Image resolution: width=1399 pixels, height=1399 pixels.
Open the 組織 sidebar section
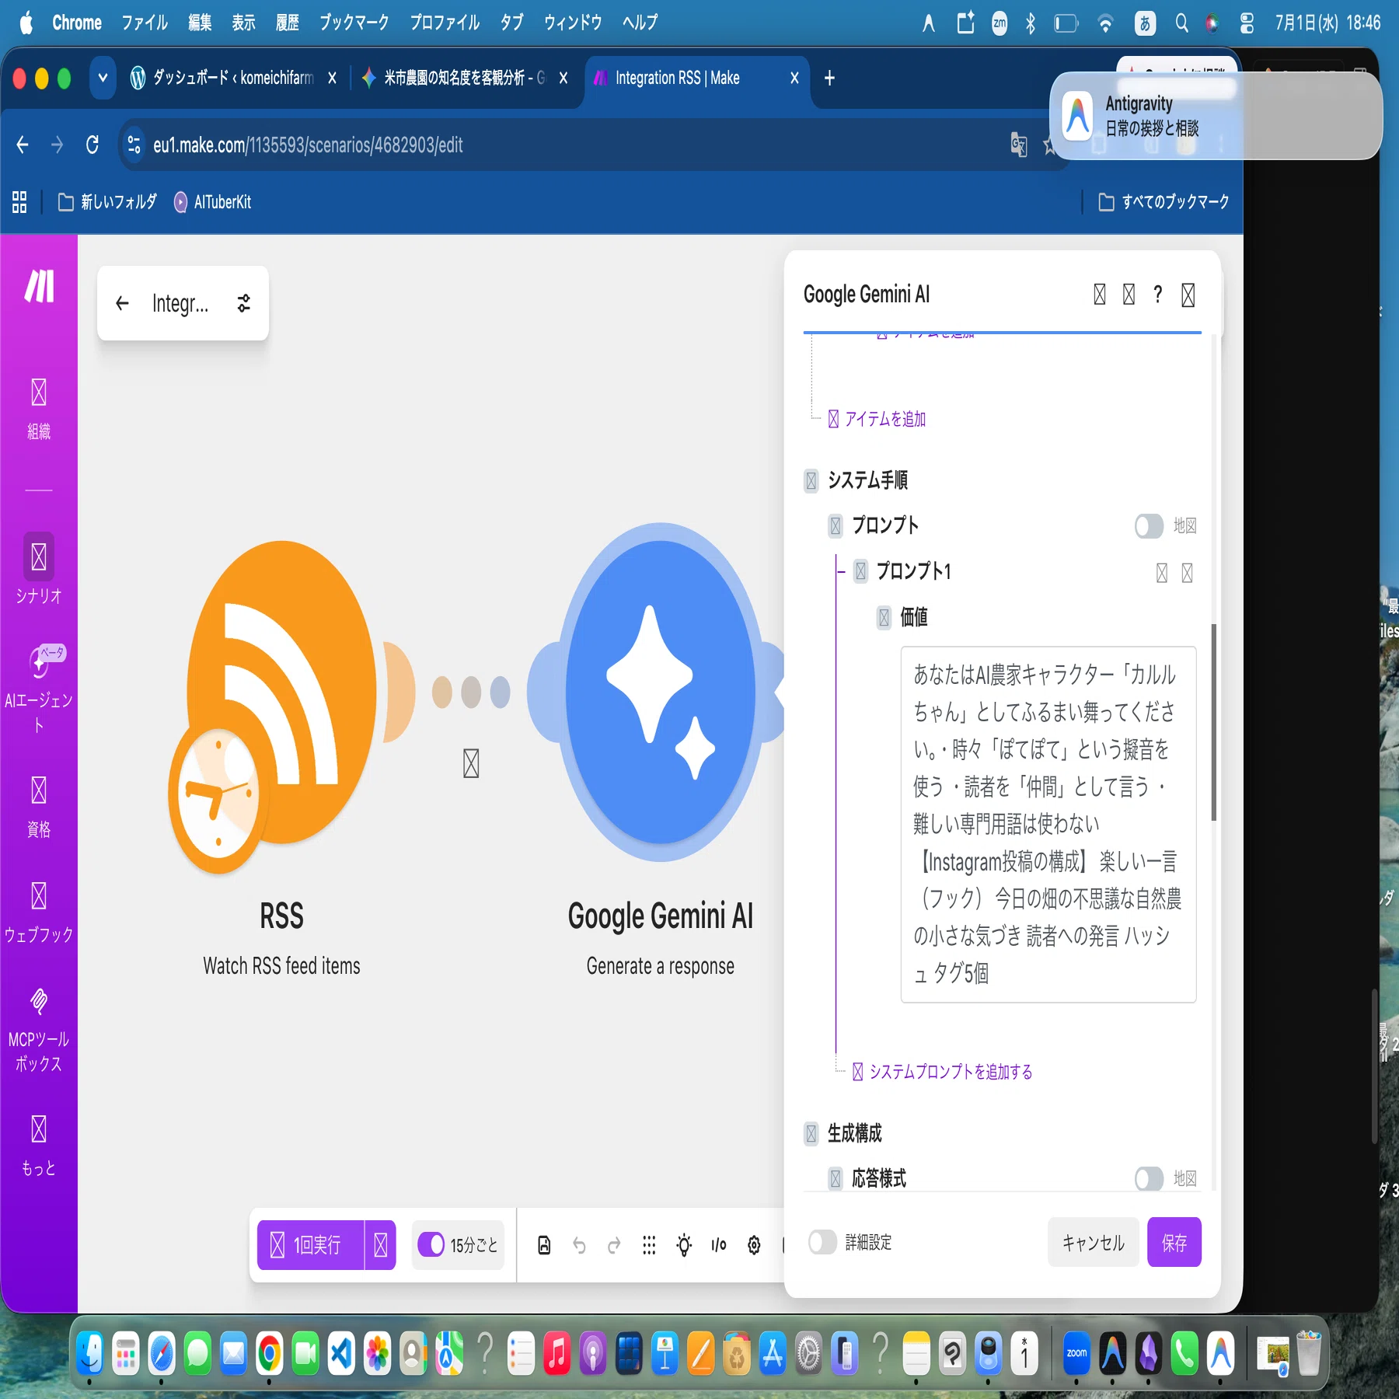pos(39,410)
